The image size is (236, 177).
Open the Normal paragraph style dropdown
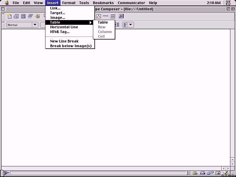tap(22, 25)
